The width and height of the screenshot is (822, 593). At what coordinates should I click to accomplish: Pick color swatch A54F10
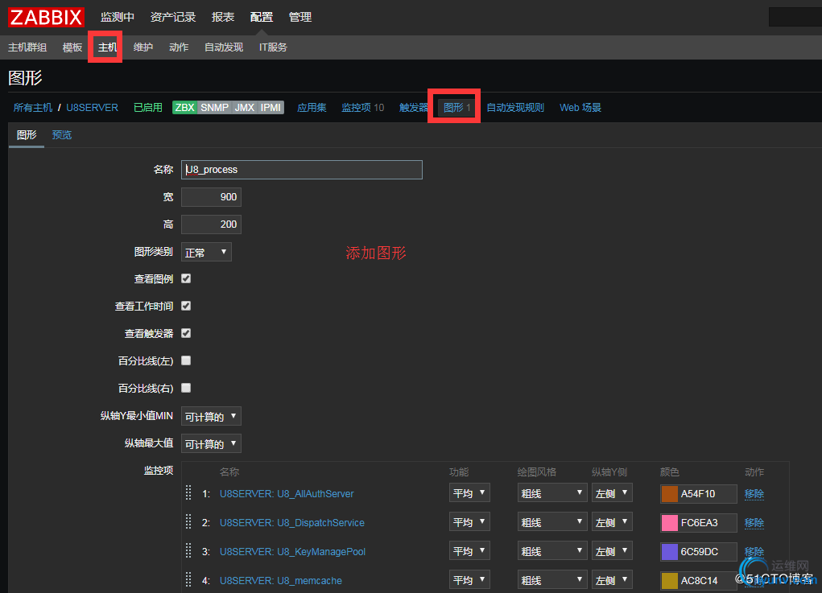[670, 493]
